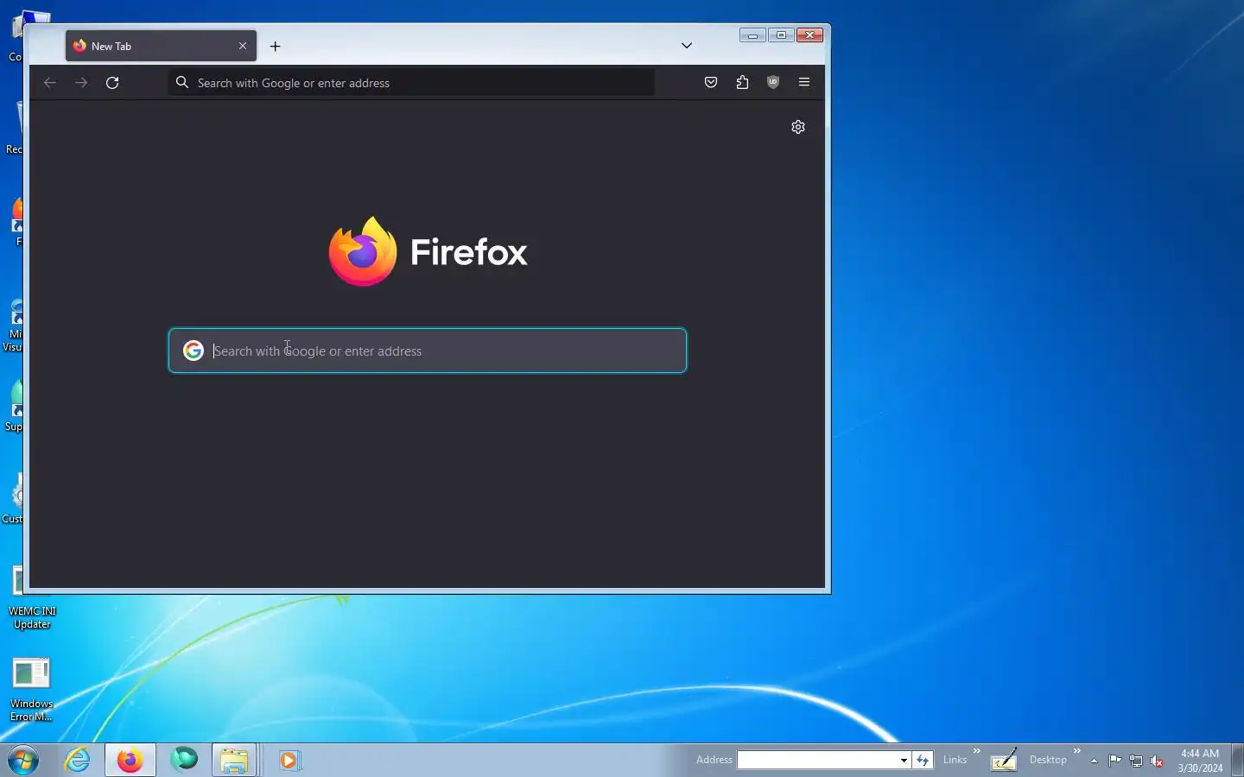Viewport: 1244px width, 777px height.
Task: Switch to Firefox in the taskbar
Action: [x=130, y=761]
